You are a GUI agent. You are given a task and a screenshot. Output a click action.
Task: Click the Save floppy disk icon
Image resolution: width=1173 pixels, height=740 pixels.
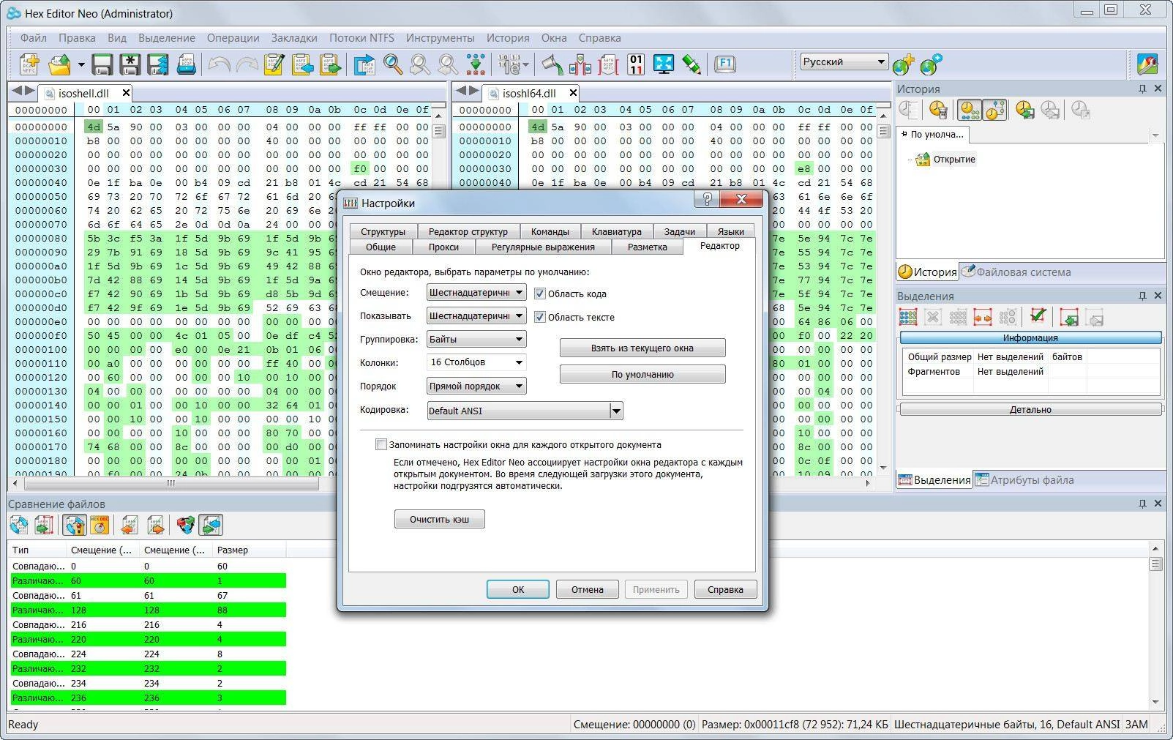[102, 64]
